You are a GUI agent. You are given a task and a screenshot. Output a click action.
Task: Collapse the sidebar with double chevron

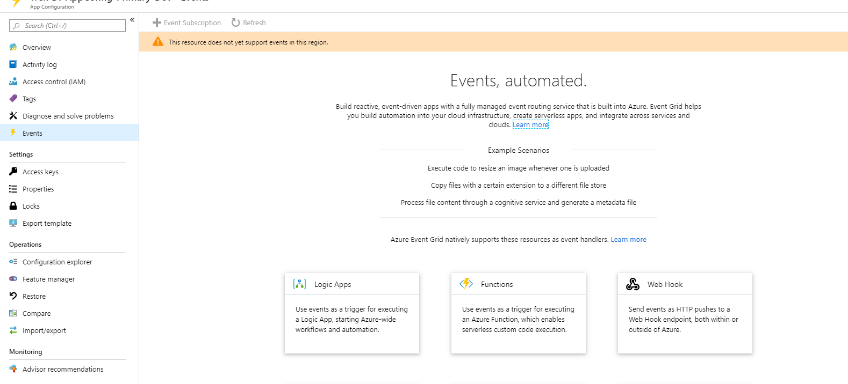tap(132, 20)
